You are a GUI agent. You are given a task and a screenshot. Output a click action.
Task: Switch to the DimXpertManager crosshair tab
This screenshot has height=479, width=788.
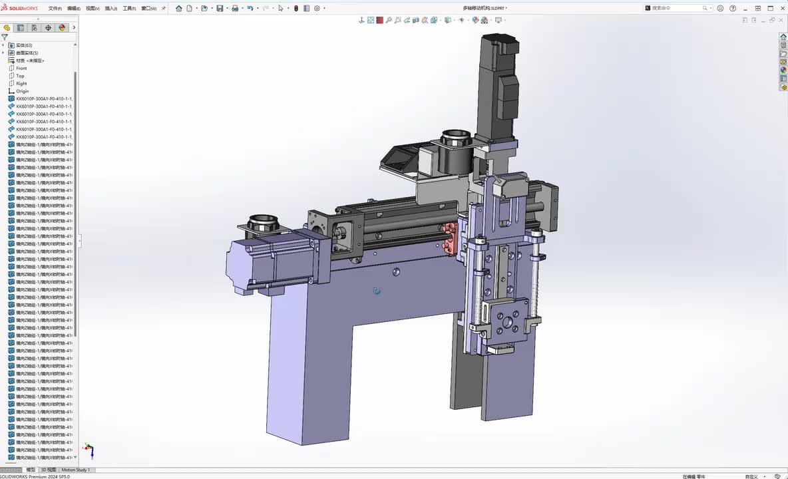(48, 28)
